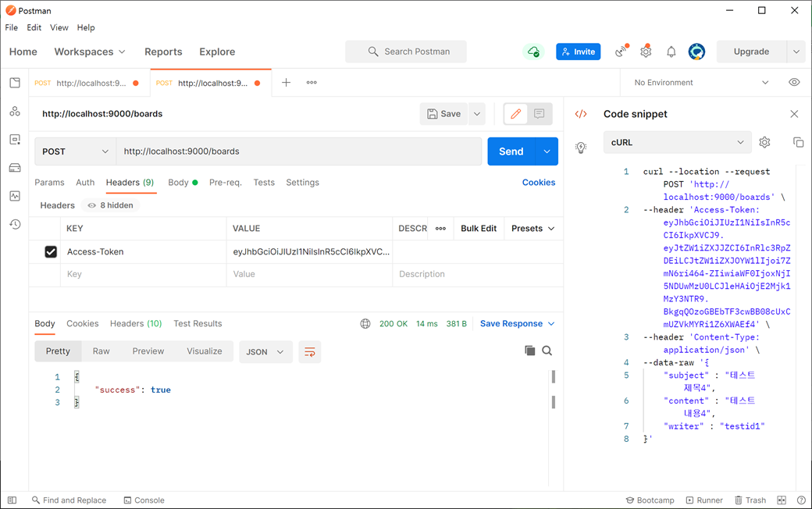Open the Pre-req. tab

[226, 182]
